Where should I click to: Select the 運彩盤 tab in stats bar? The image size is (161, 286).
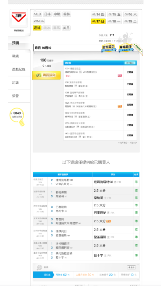(x=44, y=275)
